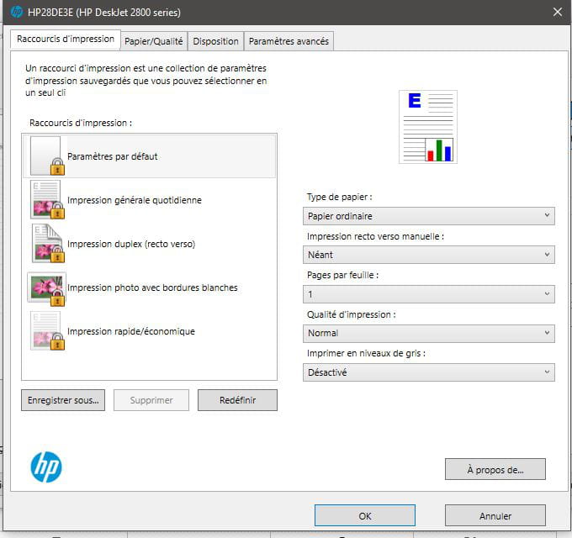Click the HP logo in title bar
Viewport: 572px width, 538px height.
[17, 12]
